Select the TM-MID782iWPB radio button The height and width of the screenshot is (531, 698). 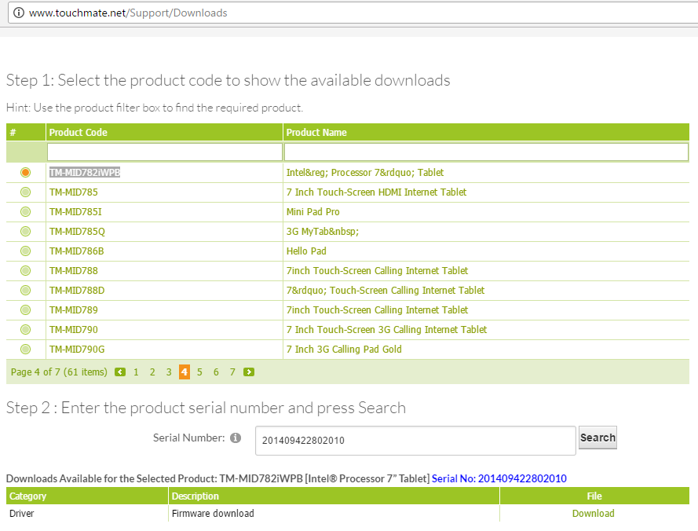pyautogui.click(x=26, y=173)
